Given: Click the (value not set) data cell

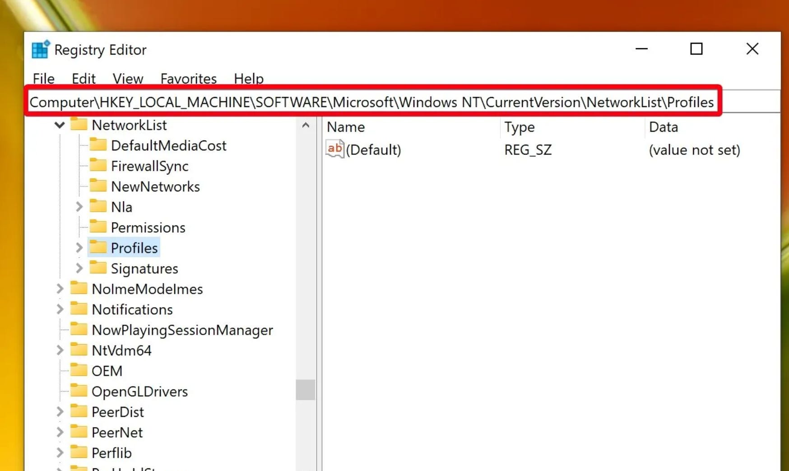Looking at the screenshot, I should click(694, 150).
